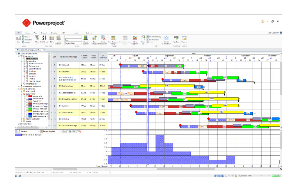Open the Style Options link
Image resolution: width=298 pixels, height=192 pixels.
point(273,33)
